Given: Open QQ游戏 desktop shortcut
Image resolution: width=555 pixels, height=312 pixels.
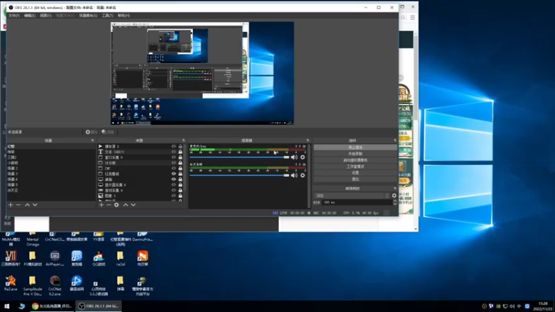Looking at the screenshot, I should 99,258.
